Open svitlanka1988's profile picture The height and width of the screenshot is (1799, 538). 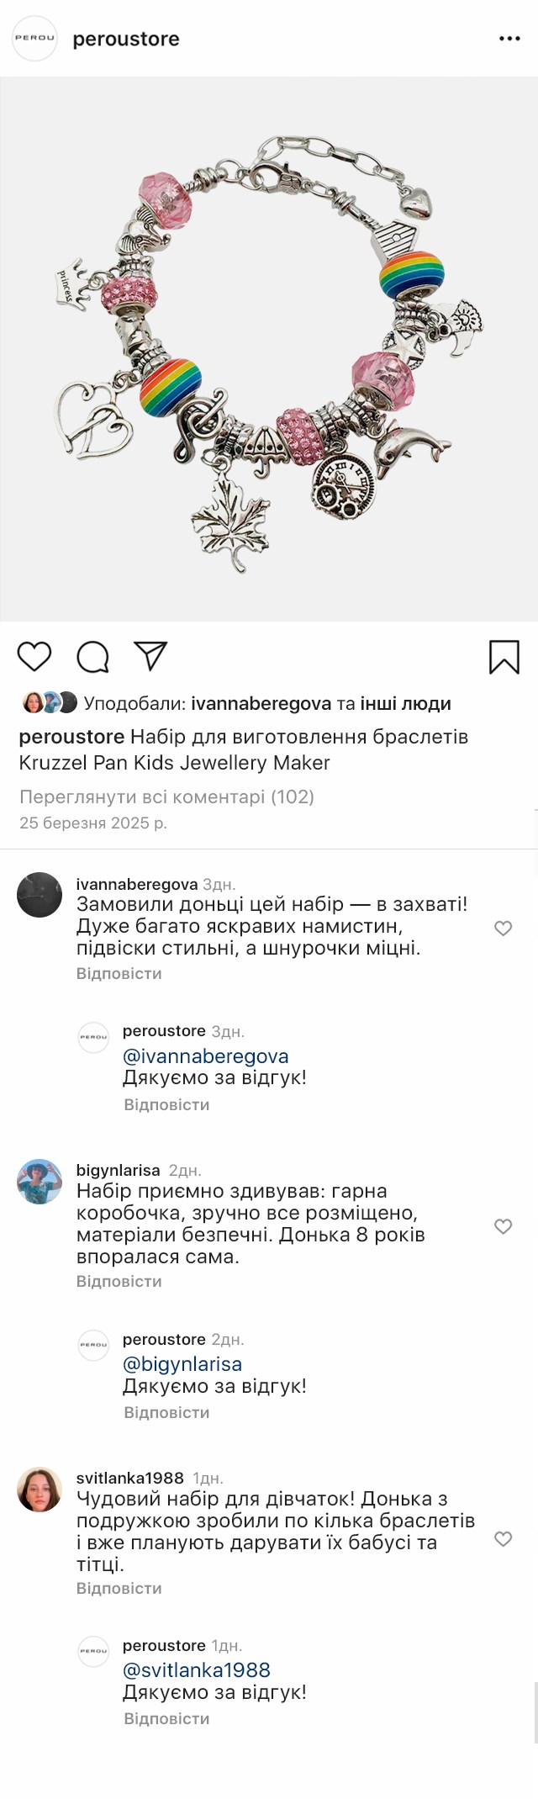coord(40,1489)
